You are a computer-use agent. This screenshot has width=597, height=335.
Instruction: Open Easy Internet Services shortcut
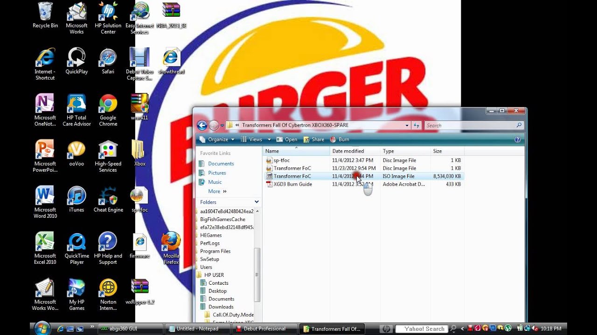coord(139,19)
